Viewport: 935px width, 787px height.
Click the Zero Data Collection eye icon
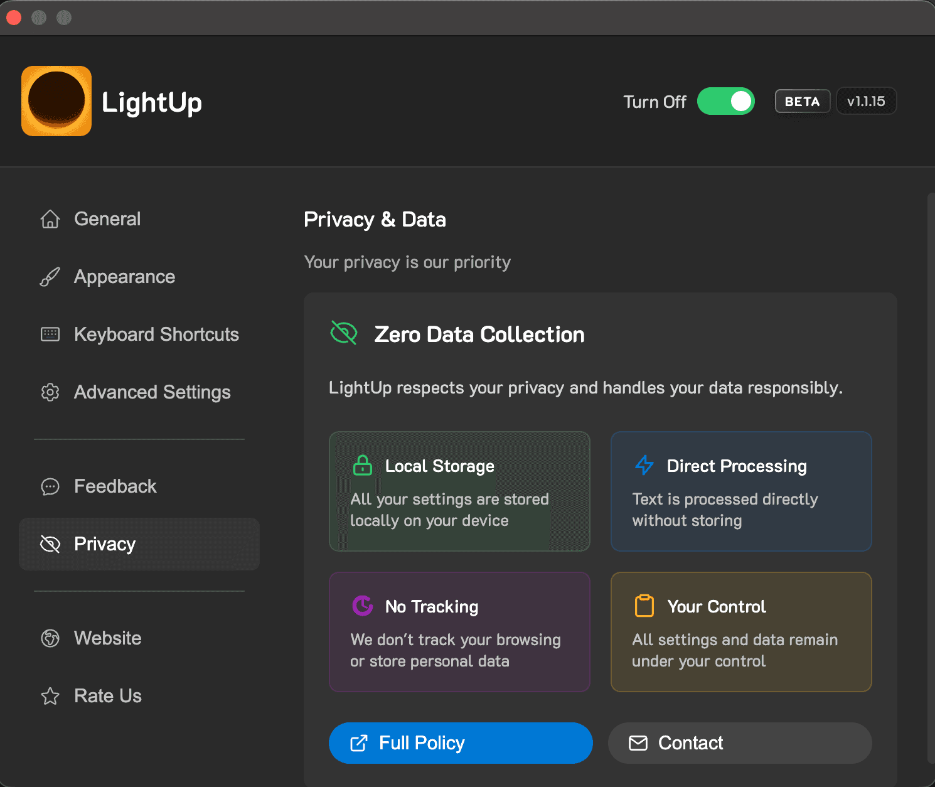point(343,333)
